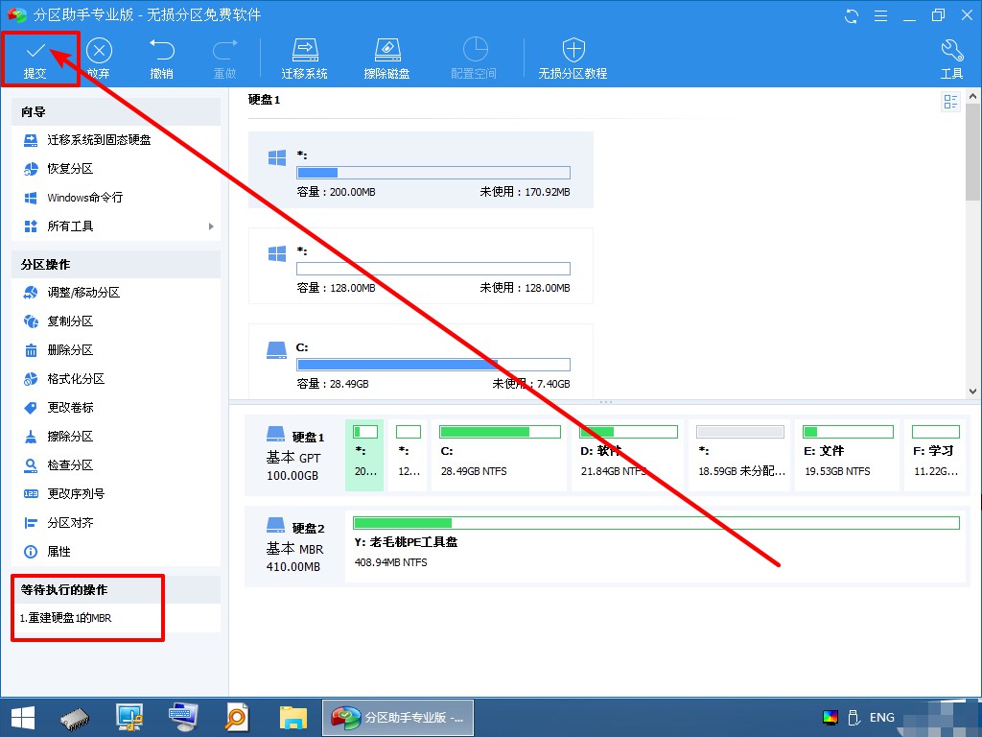Select F: 学习 partition in disk map

(x=936, y=455)
